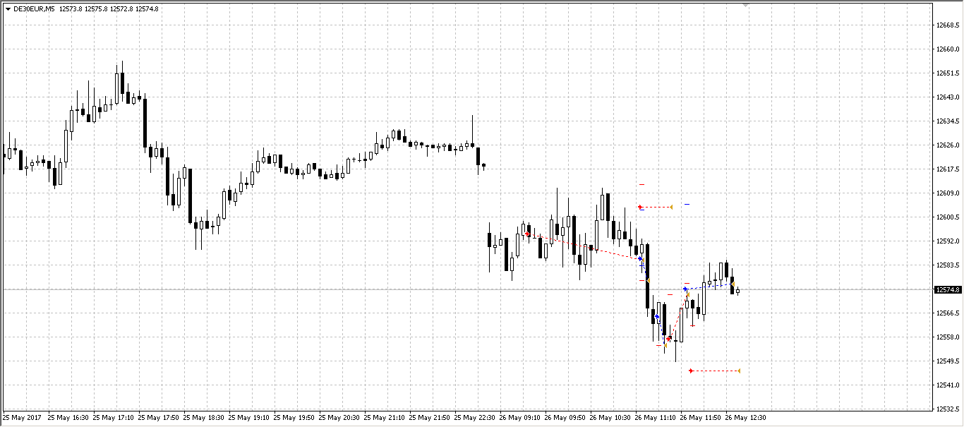Image resolution: width=964 pixels, height=427 pixels.
Task: Click the 12643.0 price scale label
Action: (x=948, y=97)
